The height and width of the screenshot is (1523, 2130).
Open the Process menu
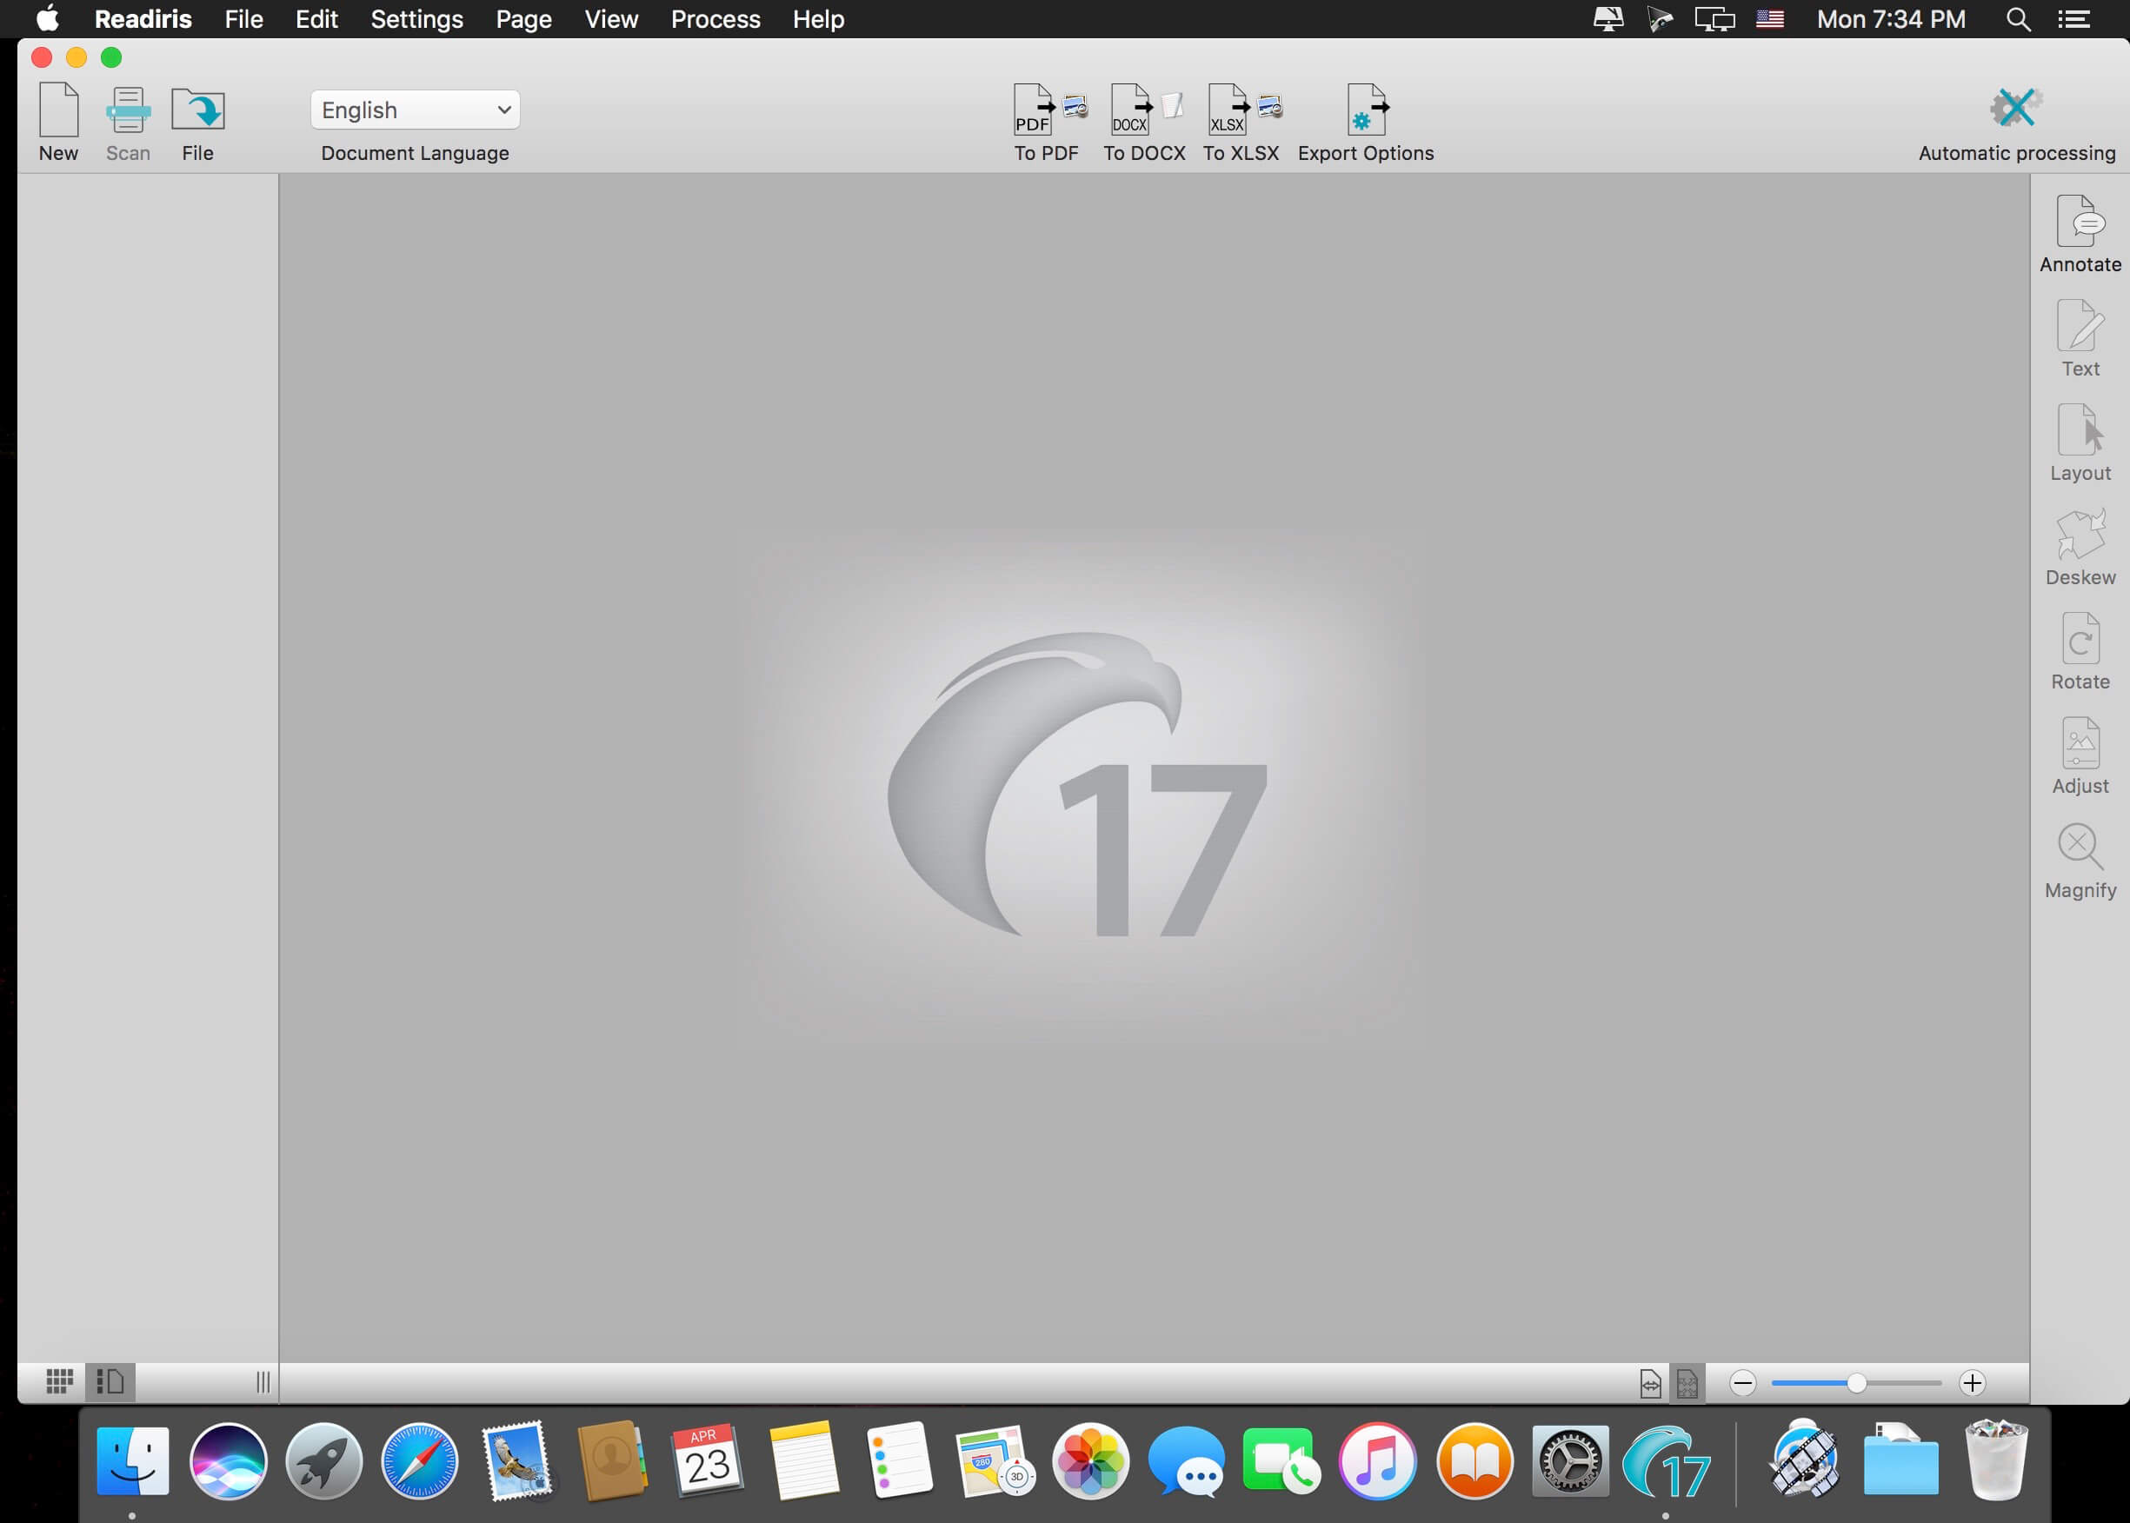(715, 19)
